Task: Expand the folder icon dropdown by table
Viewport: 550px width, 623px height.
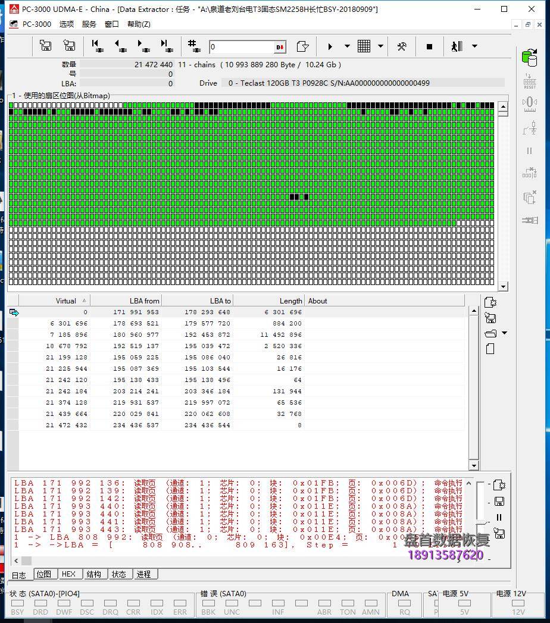Action: [x=505, y=333]
